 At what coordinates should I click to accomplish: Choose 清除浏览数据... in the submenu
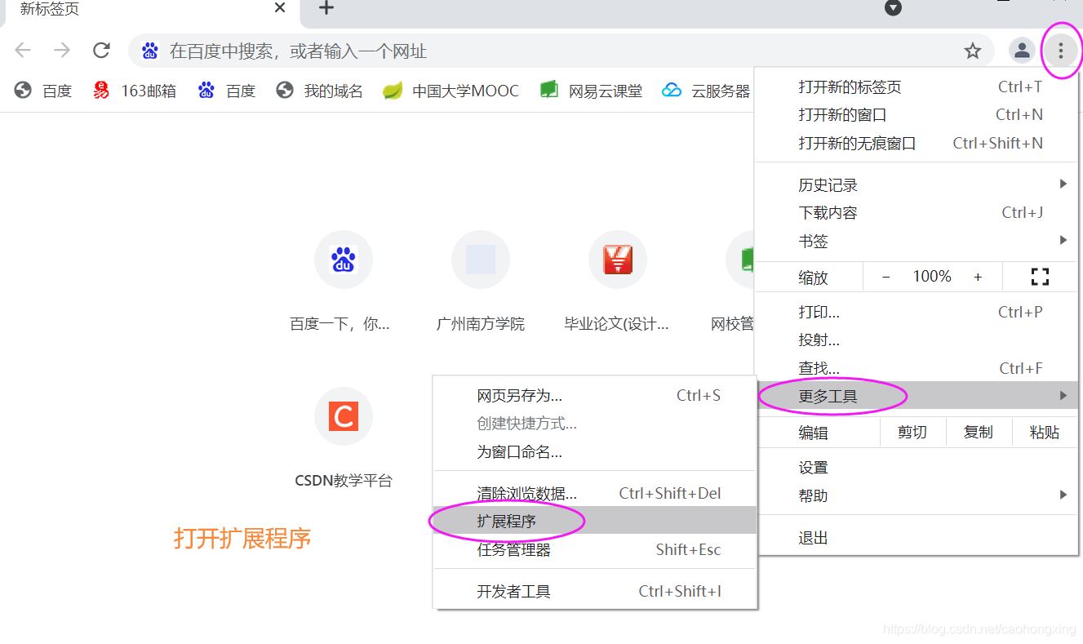(x=595, y=493)
